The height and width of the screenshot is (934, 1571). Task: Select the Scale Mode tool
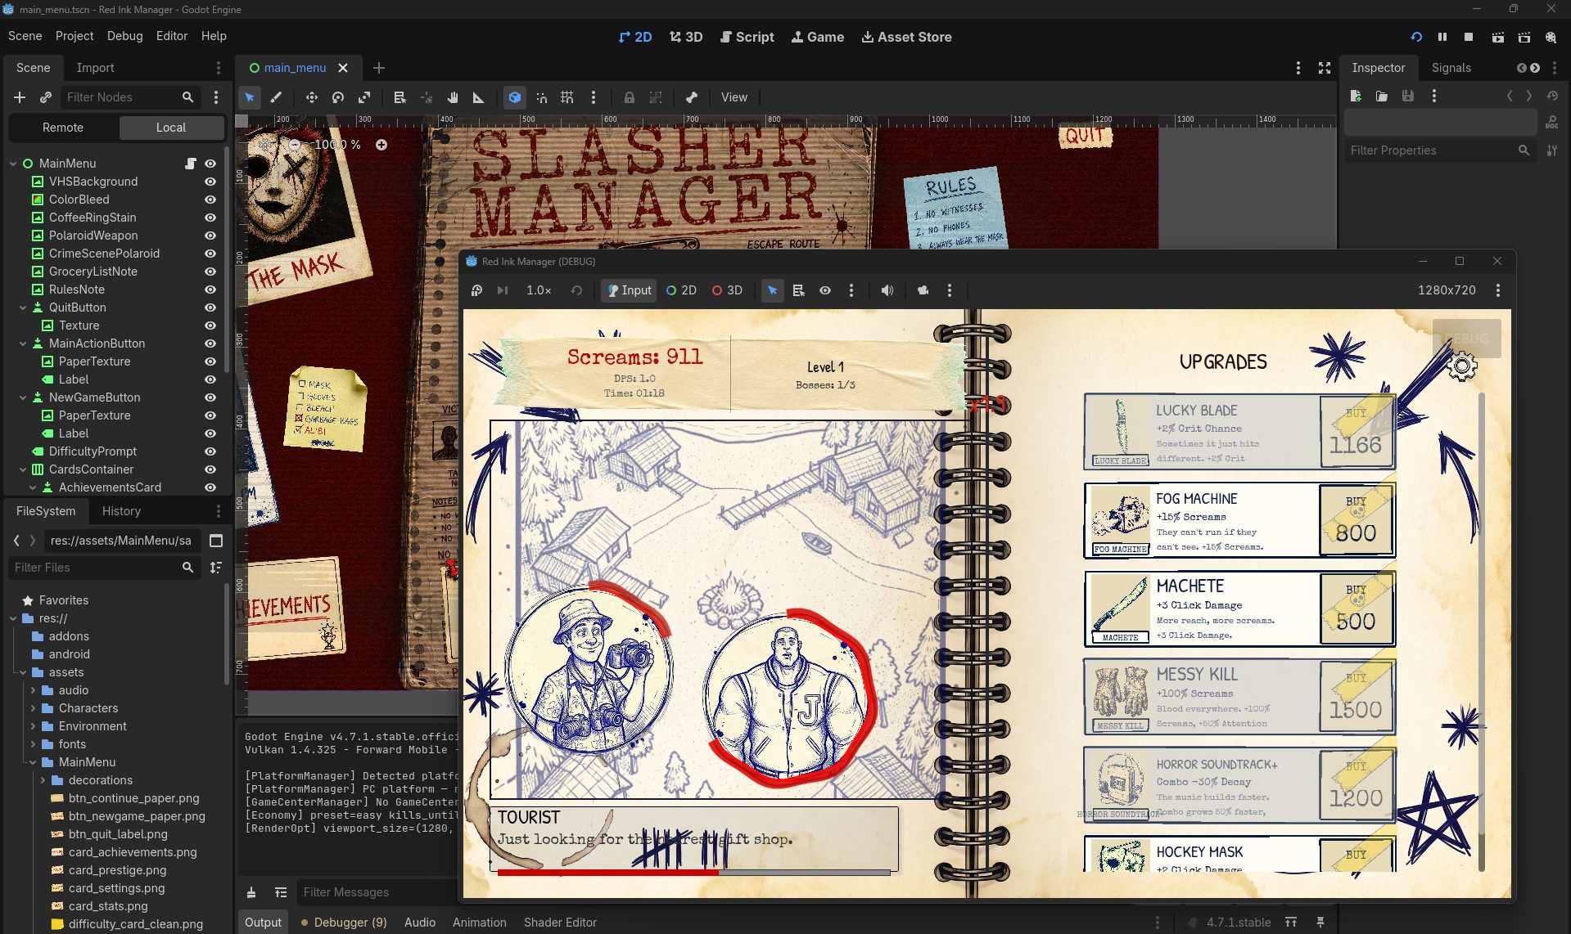tap(364, 97)
